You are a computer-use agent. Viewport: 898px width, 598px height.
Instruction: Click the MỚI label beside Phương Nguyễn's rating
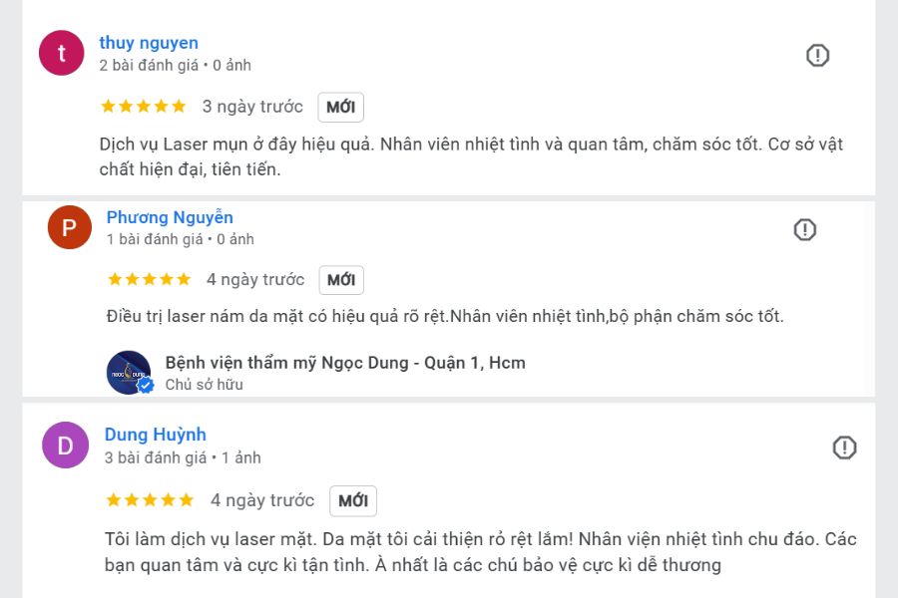340,280
